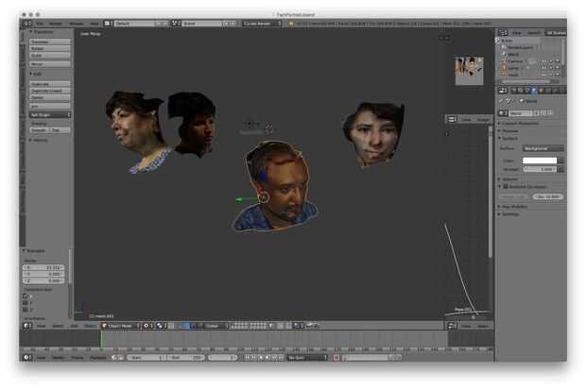Click the white Color swatch in Surface panel
The width and height of the screenshot is (586, 389).
click(540, 161)
